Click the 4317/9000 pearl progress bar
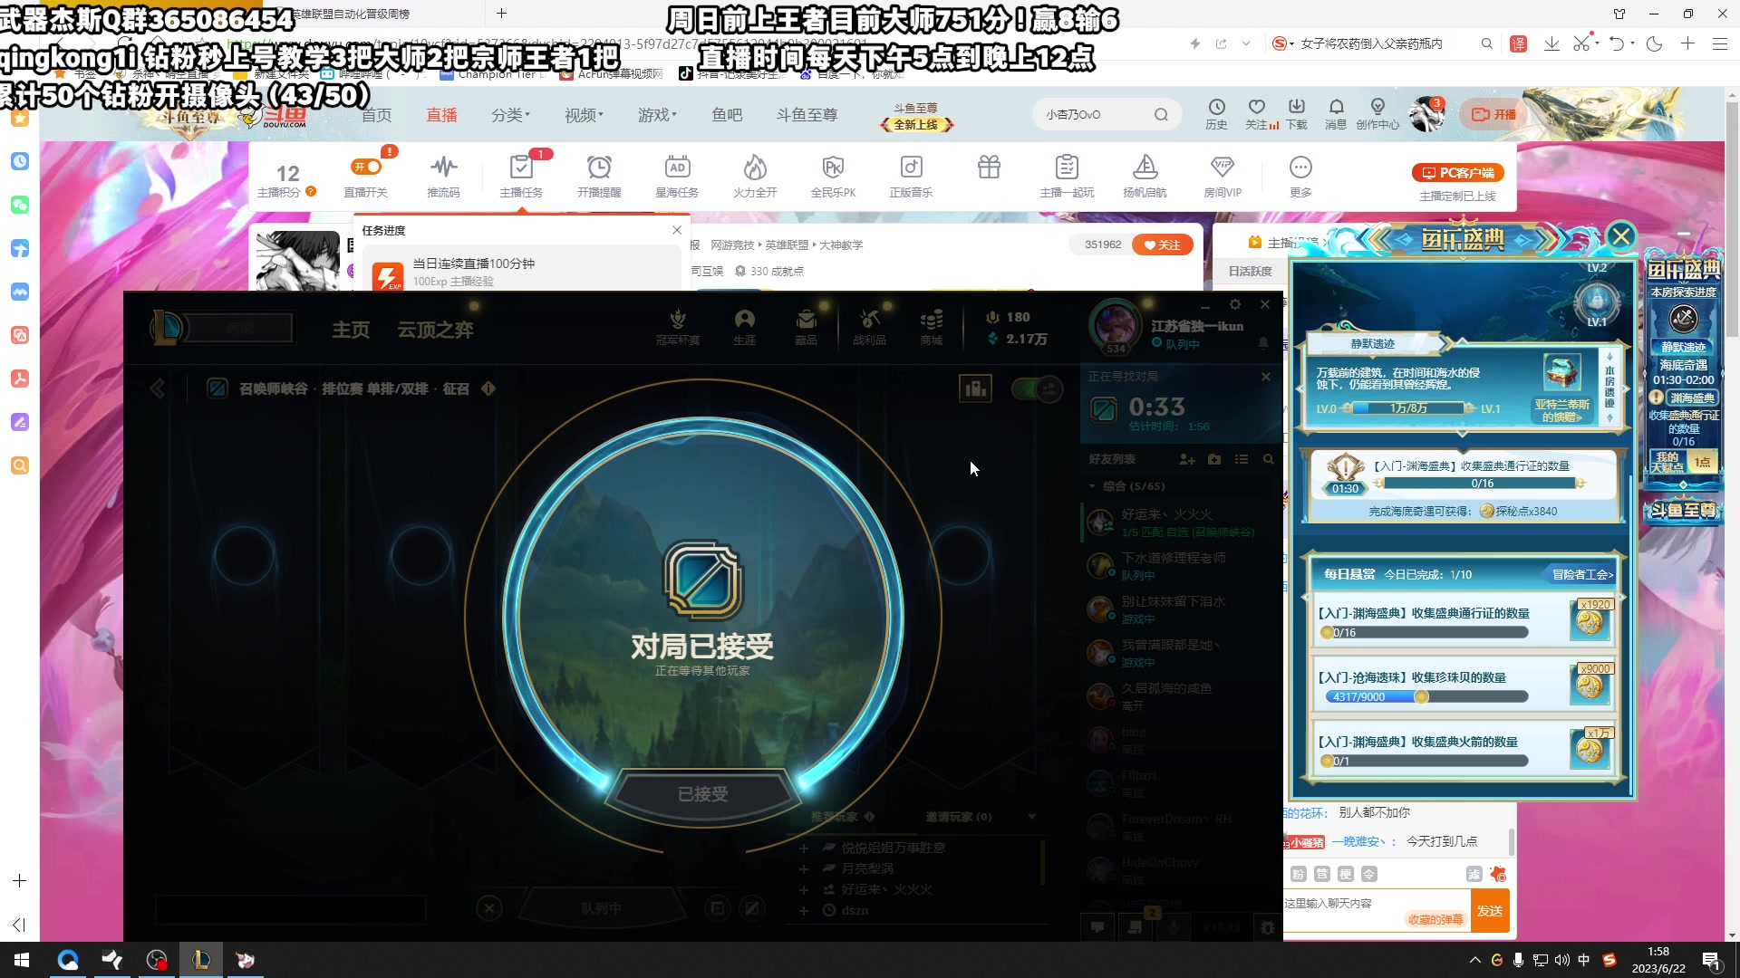 (1426, 696)
